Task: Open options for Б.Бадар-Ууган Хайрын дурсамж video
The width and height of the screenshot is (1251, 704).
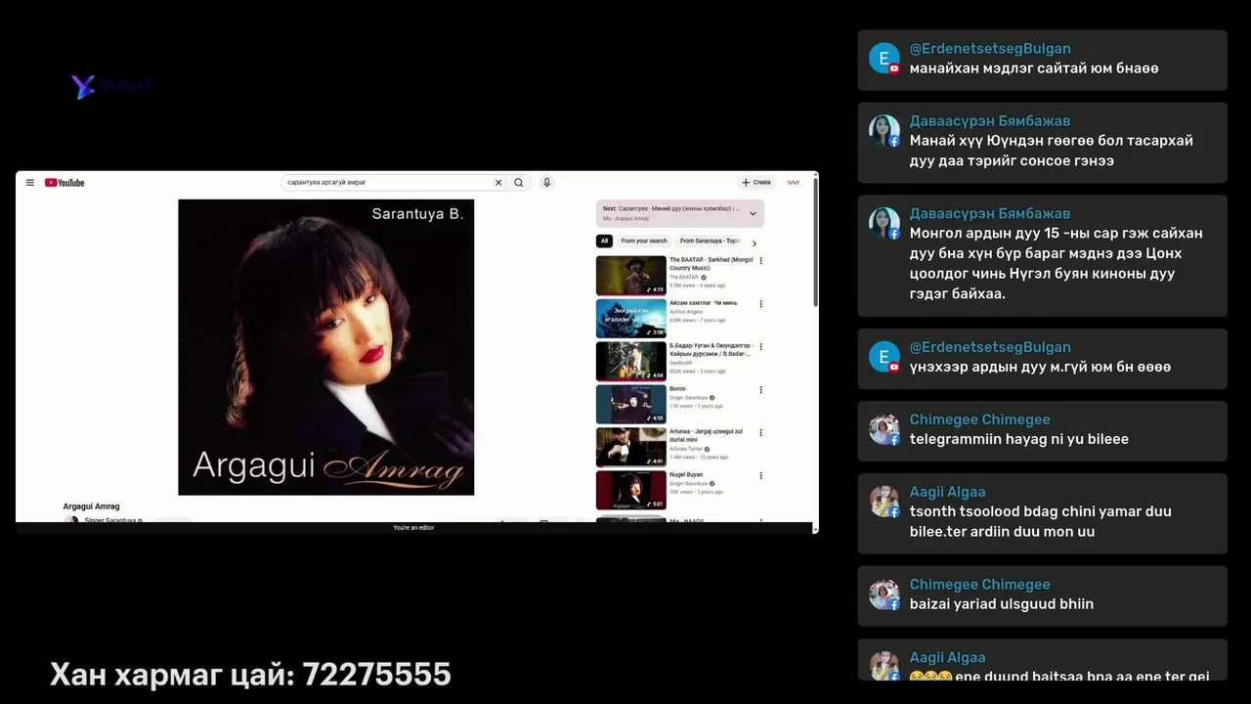Action: pos(761,347)
